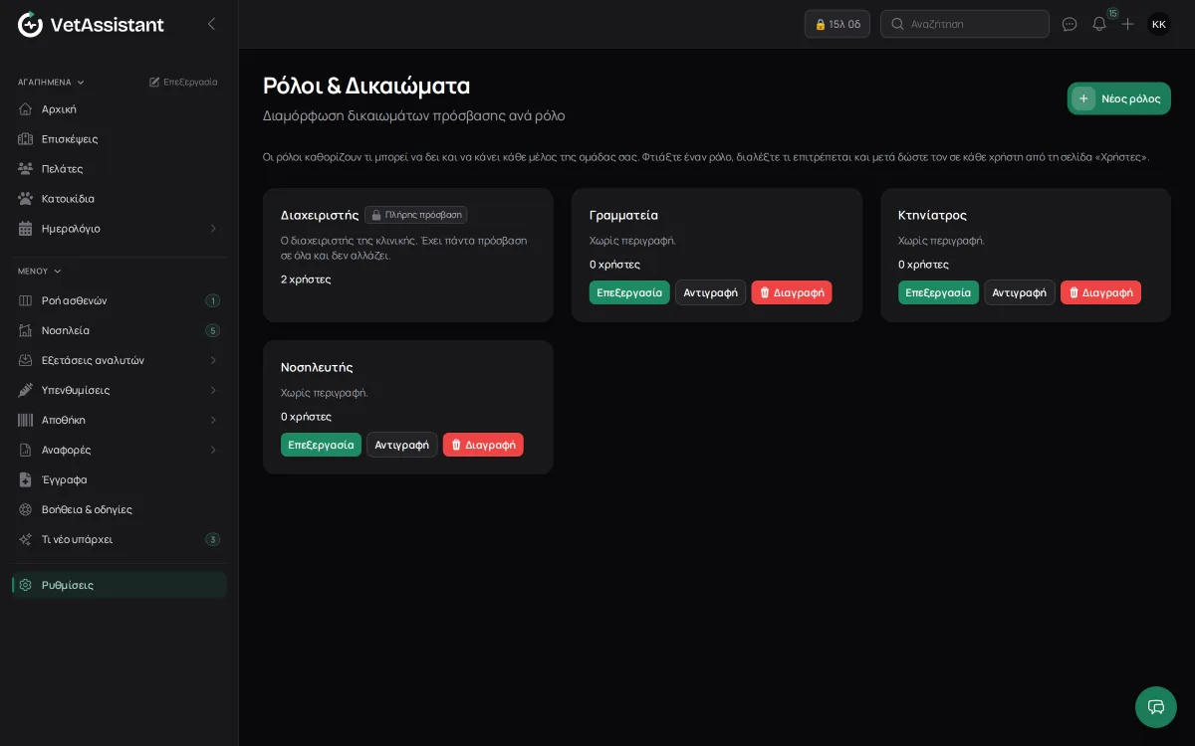Click the Πλήρης πρόσβαση badge on Διαχειριστής
The width and height of the screenshot is (1195, 746).
(x=416, y=215)
